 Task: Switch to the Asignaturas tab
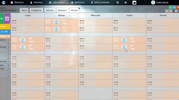tap(36, 10)
